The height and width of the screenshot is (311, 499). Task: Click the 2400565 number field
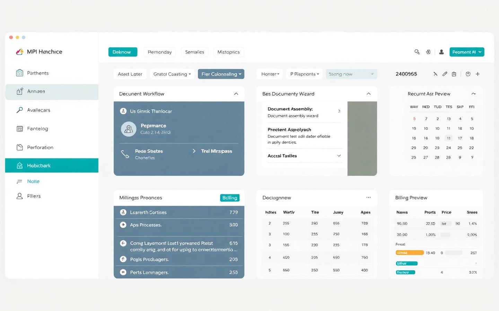406,74
